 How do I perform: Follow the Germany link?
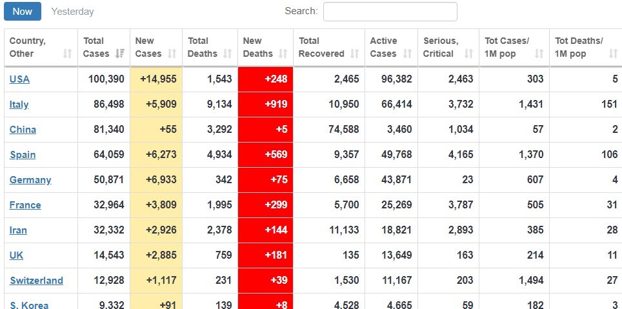point(30,180)
